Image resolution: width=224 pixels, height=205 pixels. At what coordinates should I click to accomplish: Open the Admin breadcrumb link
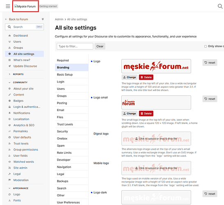tap(59, 19)
